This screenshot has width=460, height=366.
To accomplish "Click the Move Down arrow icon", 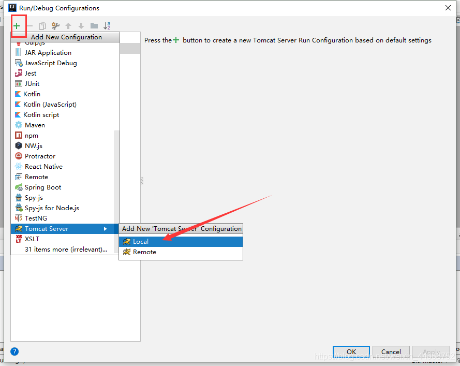I will point(81,26).
